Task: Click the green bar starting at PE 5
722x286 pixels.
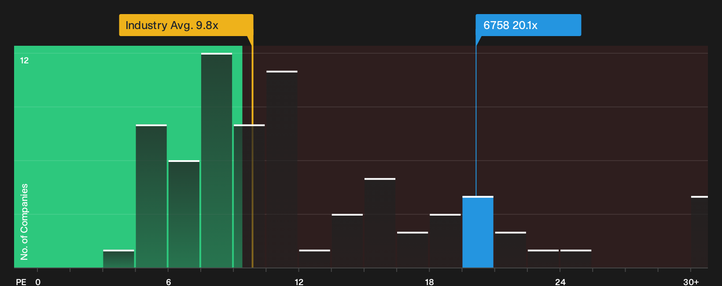Action: [x=151, y=196]
